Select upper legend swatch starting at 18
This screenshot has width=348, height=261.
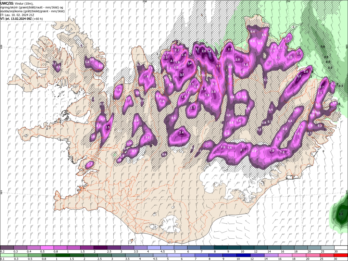coord(300,248)
